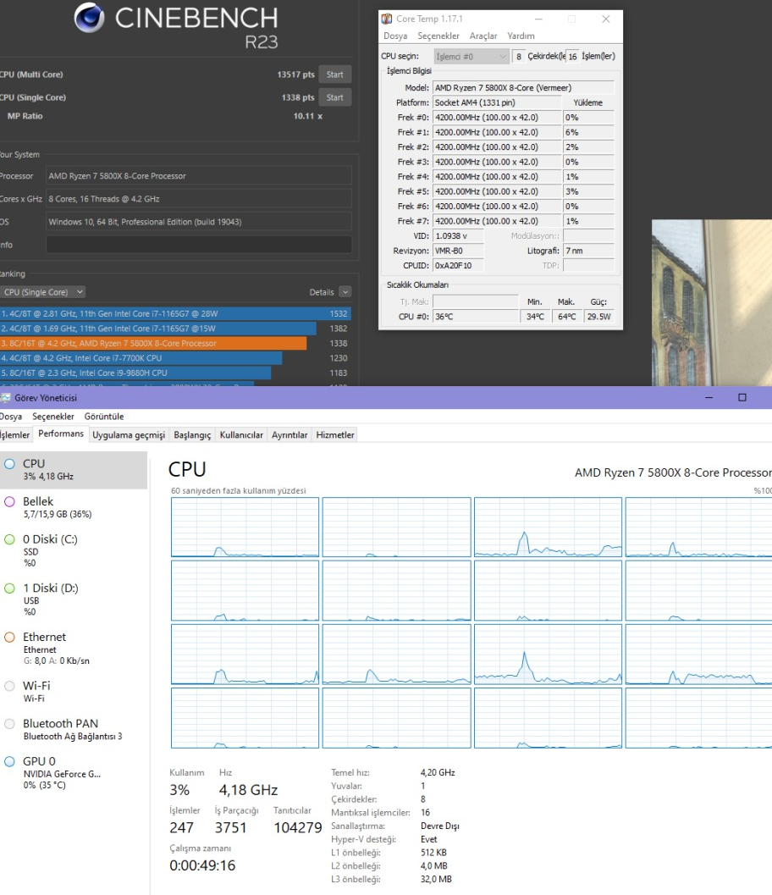Minimize the Core Temp window
Viewport: 772px width, 895px height.
click(x=538, y=19)
